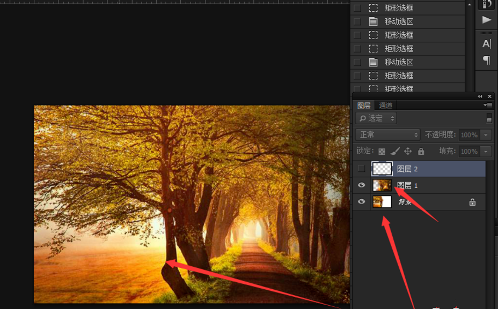The width and height of the screenshot is (498, 309).
Task: Click the 选定 filter search field
Action: (376, 118)
